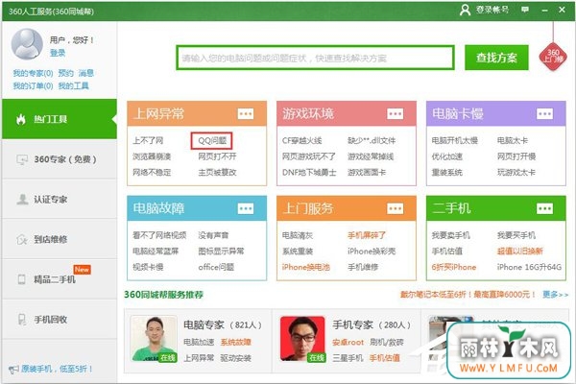The height and width of the screenshot is (384, 576).
Task: Click the person icon beside 认证专家
Action: pos(22,199)
